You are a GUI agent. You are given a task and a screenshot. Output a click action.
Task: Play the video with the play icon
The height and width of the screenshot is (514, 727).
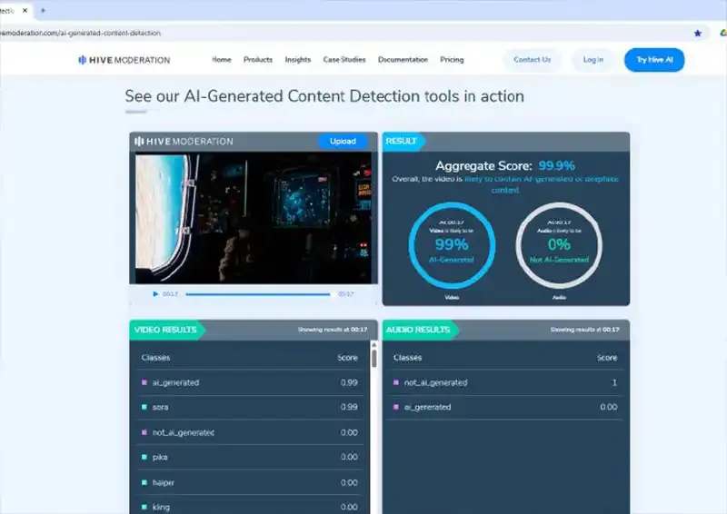(x=155, y=294)
